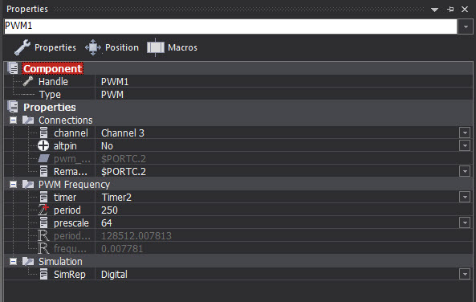Select the SimRep property label
This screenshot has width=476, height=302.
70,275
